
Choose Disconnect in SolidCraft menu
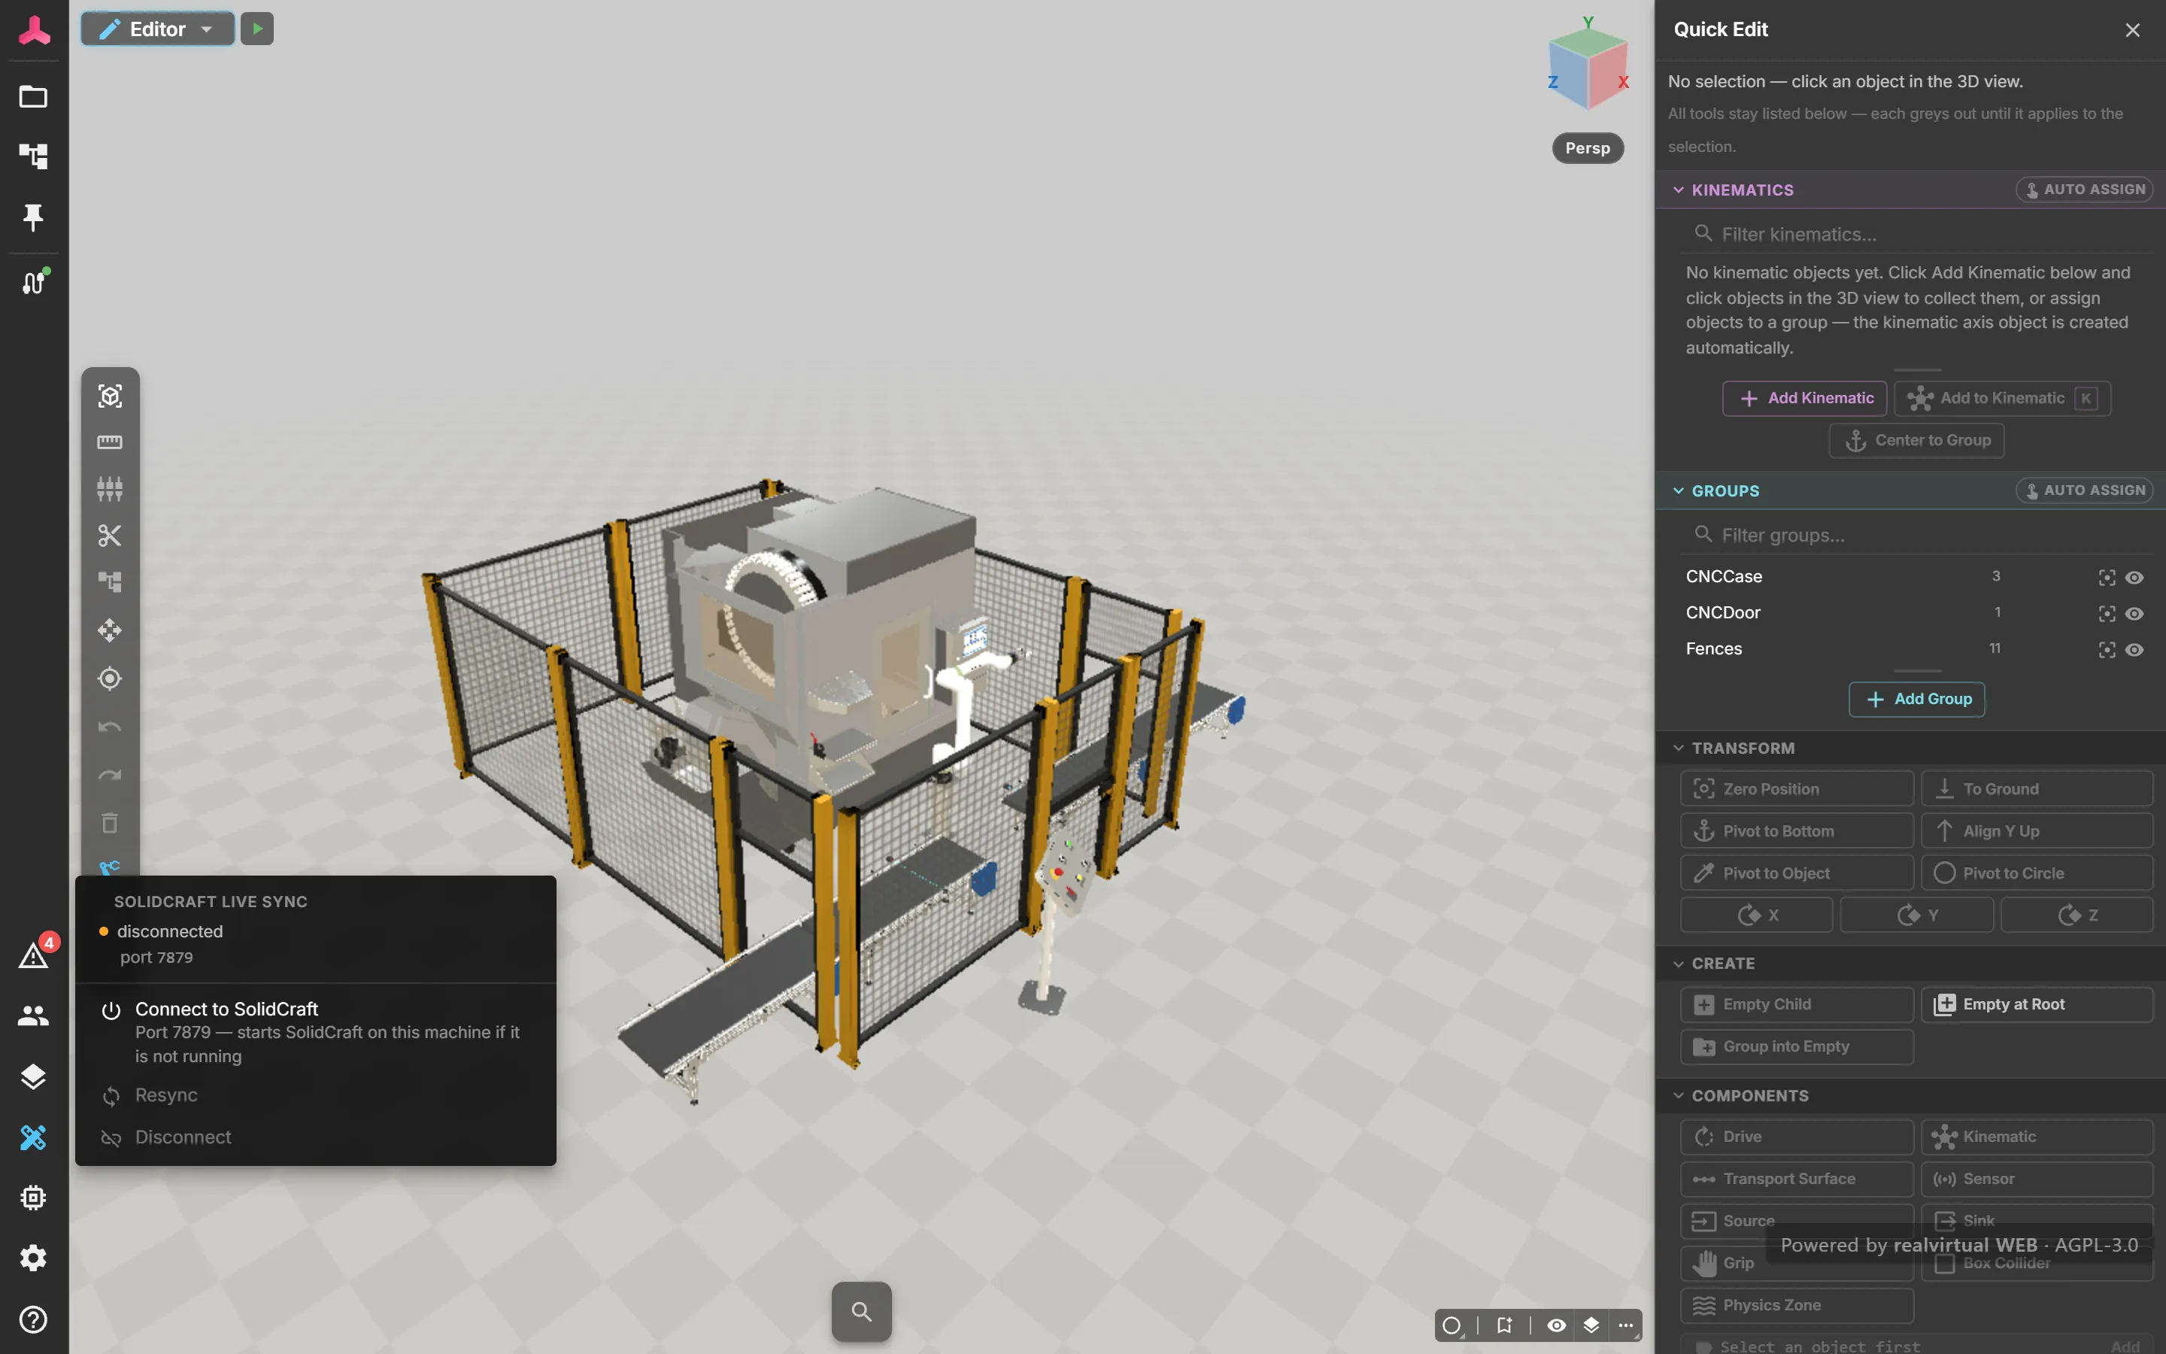(x=315, y=1137)
